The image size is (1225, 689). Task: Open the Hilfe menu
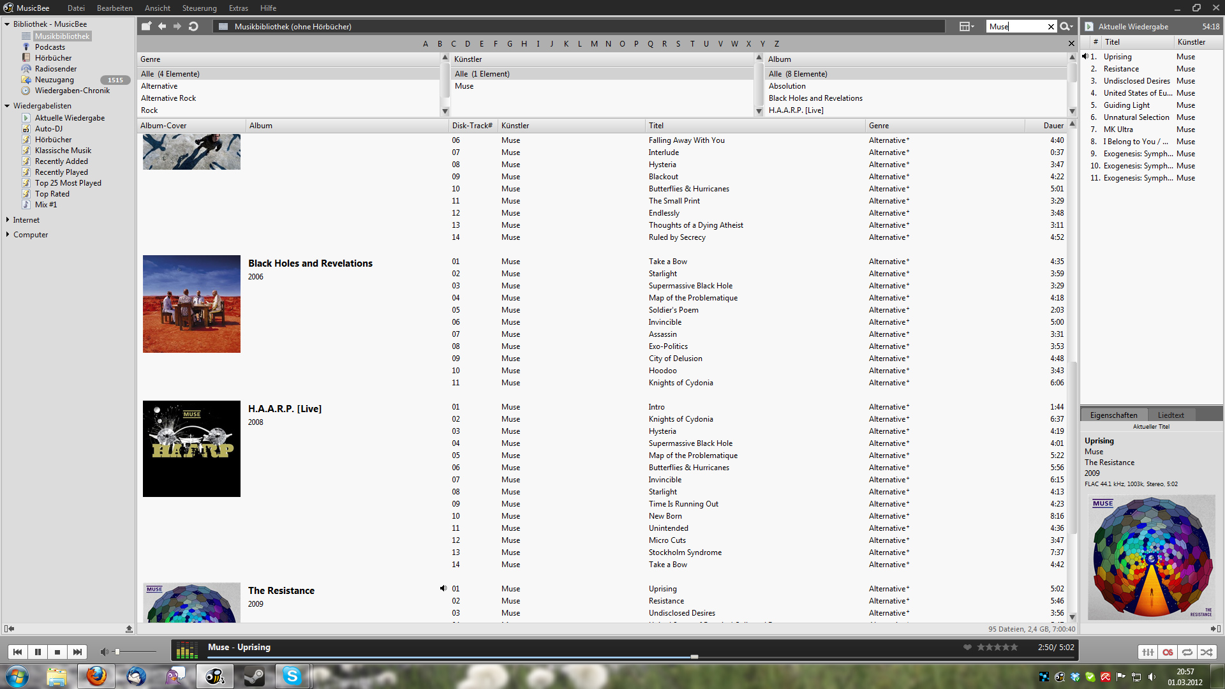tap(269, 8)
